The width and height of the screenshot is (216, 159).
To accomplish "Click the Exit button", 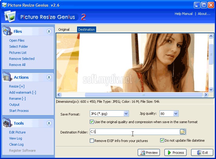I will (202, 153).
